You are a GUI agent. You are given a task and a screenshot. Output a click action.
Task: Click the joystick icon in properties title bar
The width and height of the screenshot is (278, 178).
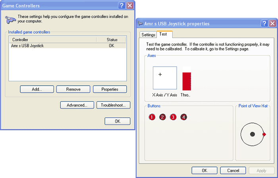coord(141,23)
